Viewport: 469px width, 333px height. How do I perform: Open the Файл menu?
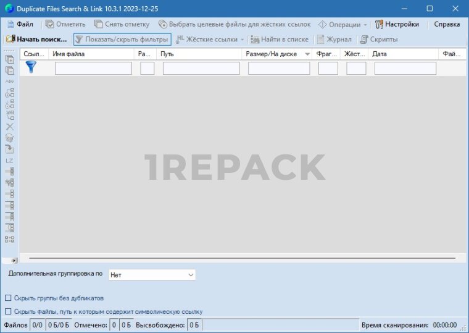coord(20,25)
